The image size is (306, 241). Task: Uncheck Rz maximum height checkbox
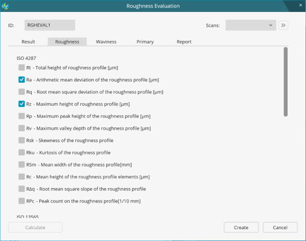point(22,104)
